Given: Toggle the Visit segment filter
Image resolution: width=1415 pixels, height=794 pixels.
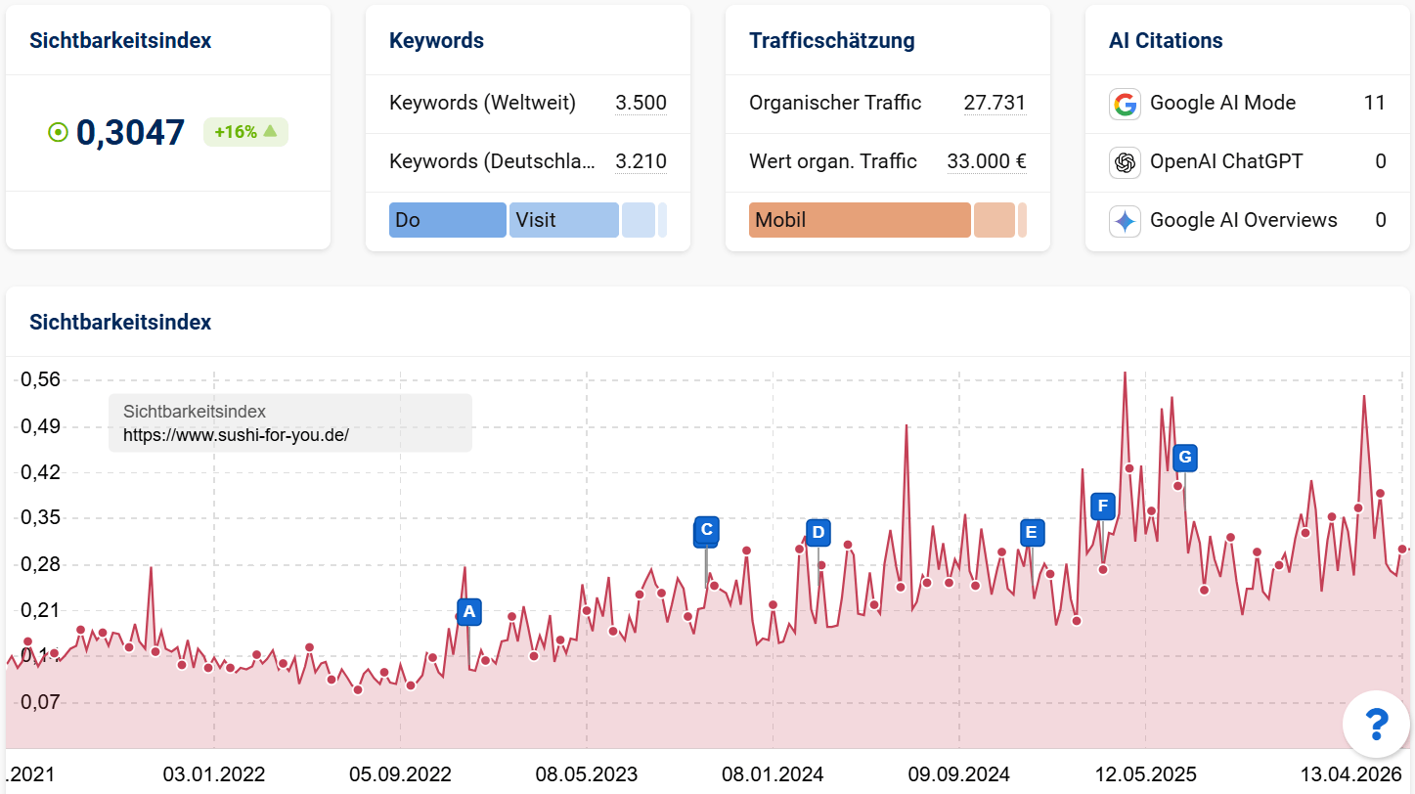Looking at the screenshot, I should [x=563, y=220].
